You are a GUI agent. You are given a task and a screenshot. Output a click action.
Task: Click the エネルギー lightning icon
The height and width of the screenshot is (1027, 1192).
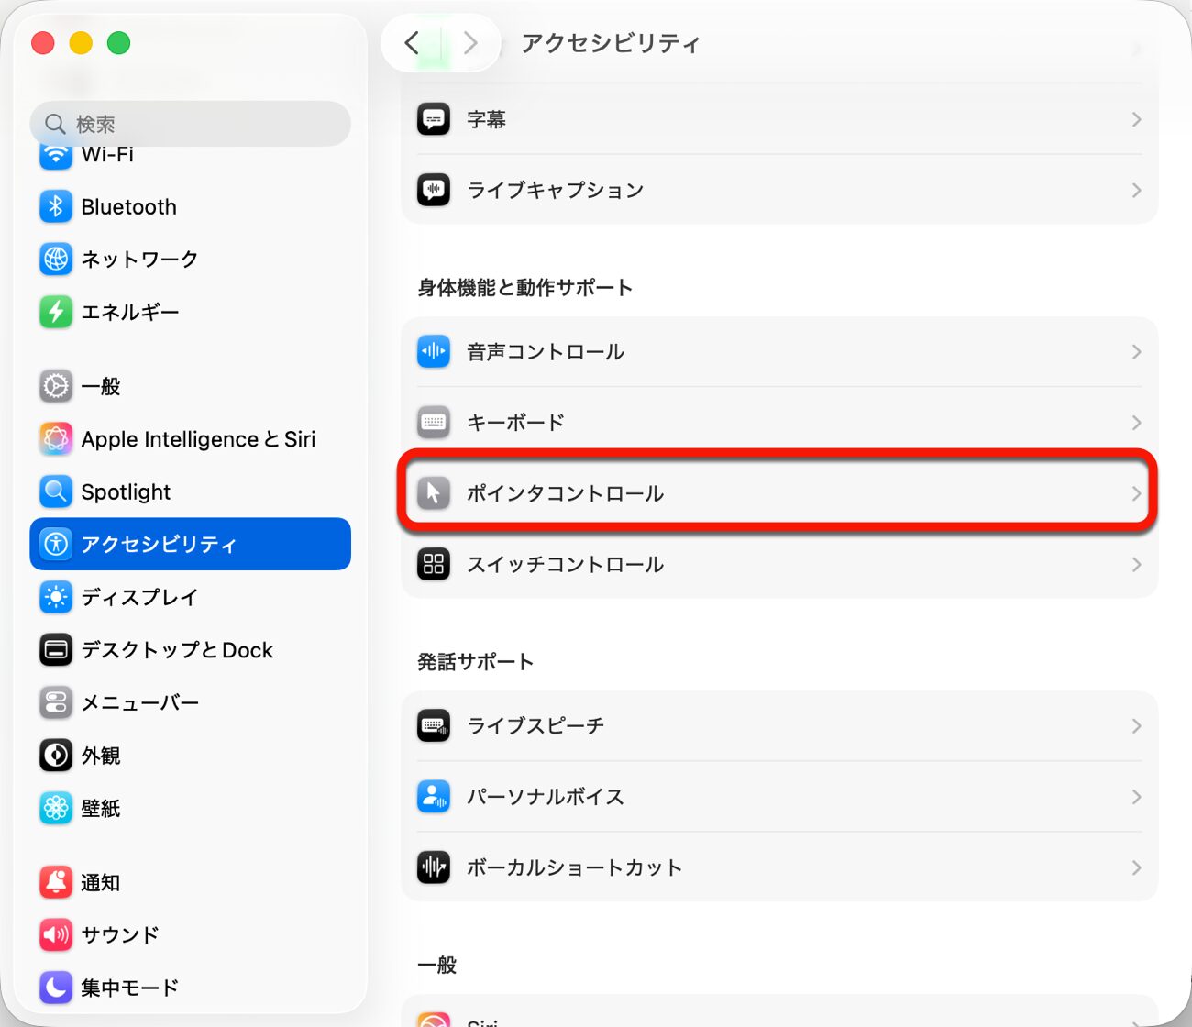[x=56, y=312]
